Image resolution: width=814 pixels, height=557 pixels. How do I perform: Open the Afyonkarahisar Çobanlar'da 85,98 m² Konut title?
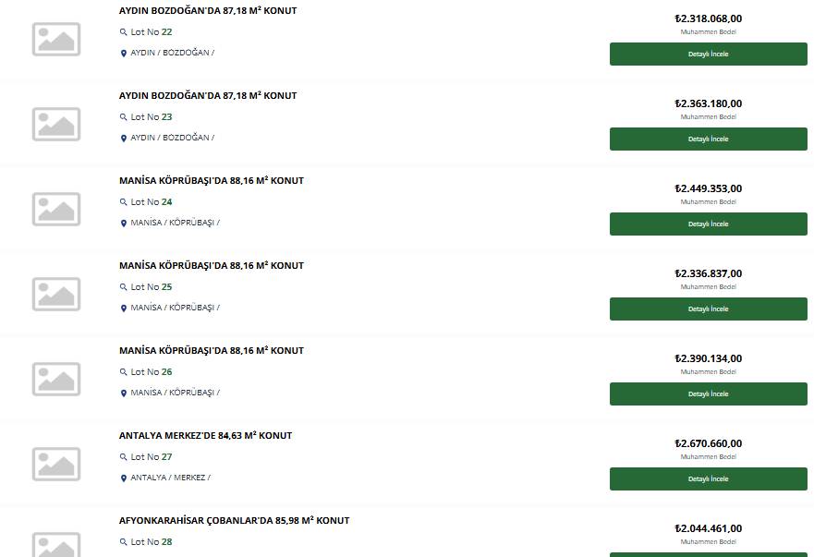(234, 520)
